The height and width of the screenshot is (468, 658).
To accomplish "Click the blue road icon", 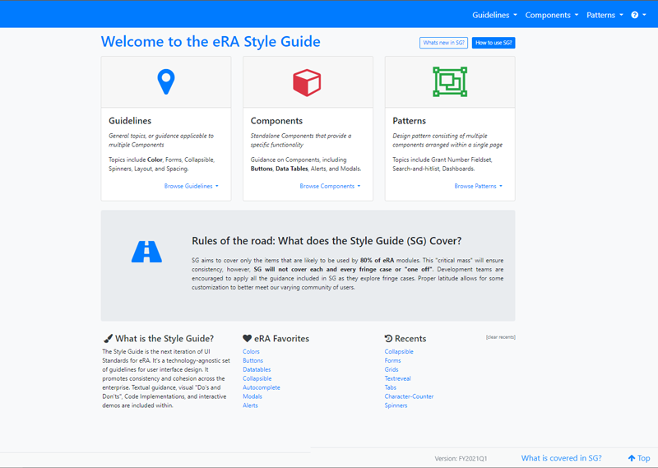I will click(146, 252).
